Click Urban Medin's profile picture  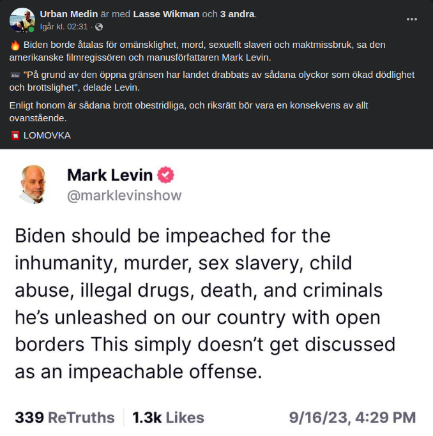click(22, 20)
